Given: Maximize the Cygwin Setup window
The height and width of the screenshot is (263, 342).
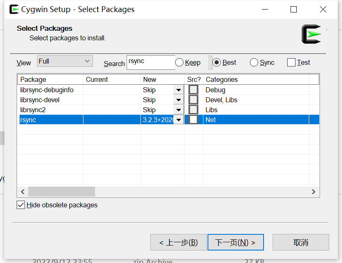Looking at the screenshot, I should click(293, 10).
